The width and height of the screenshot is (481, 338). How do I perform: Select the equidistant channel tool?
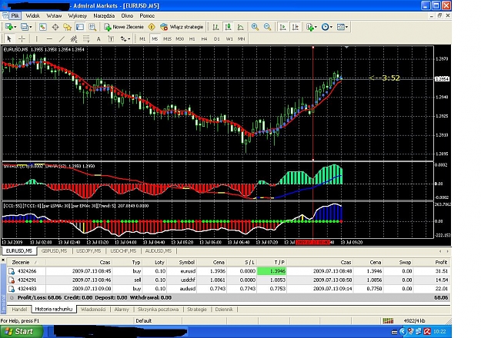pyautogui.click(x=74, y=39)
